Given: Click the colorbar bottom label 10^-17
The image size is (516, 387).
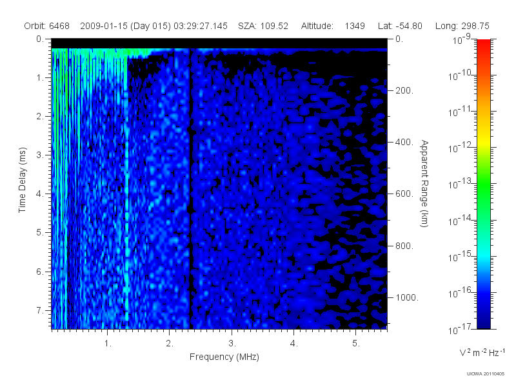Looking at the screenshot, I should point(461,329).
